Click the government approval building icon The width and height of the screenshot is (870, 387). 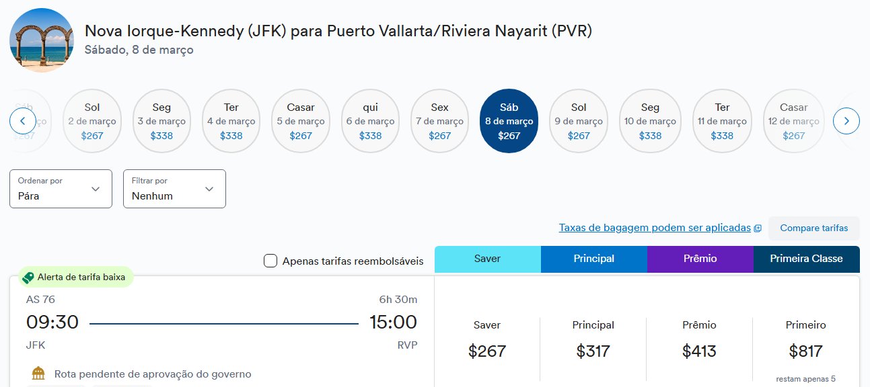[39, 373]
